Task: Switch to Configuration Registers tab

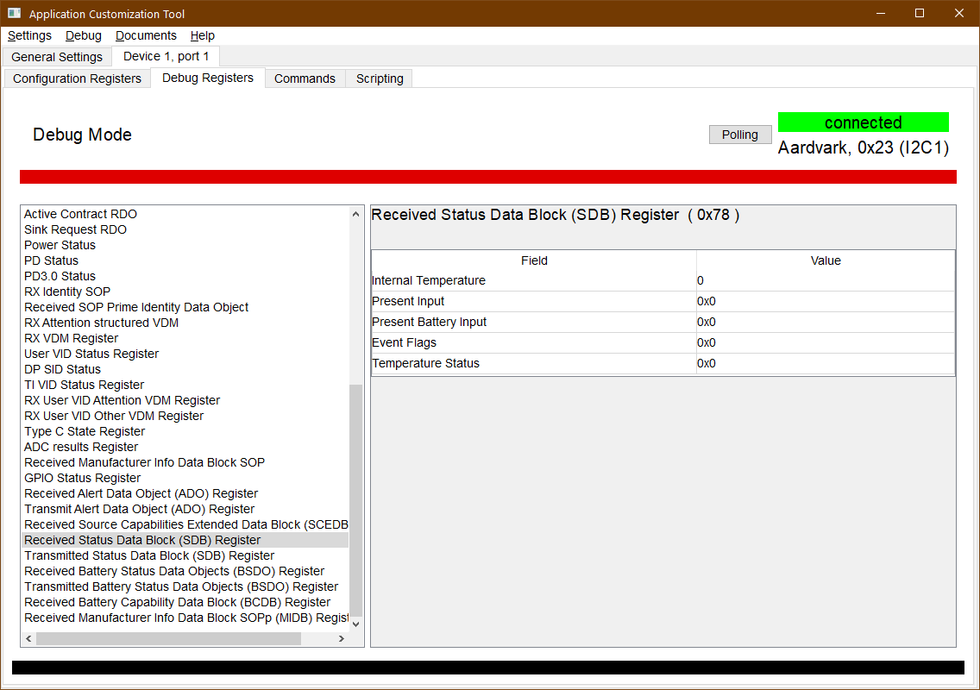Action: point(77,78)
